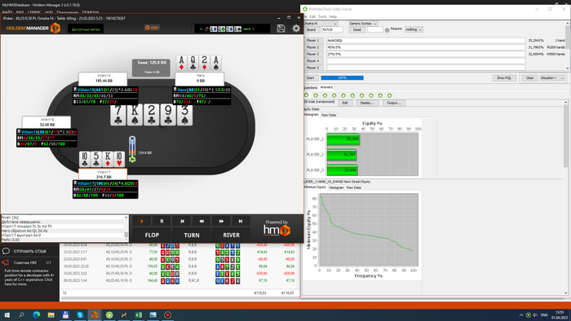Click the 100% progress bar
The width and height of the screenshot is (571, 321).
[342, 77]
